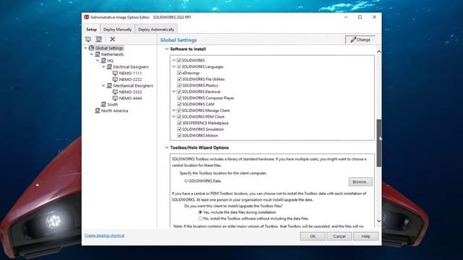Uncheck SOLIDWORKS Motion checkbox
463x260 pixels.
pyautogui.click(x=179, y=136)
